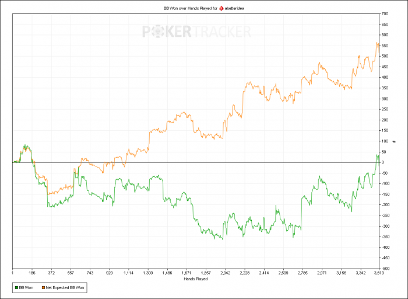
Task: Click the PokerStars icon beside abetteridea
Action: point(221,8)
